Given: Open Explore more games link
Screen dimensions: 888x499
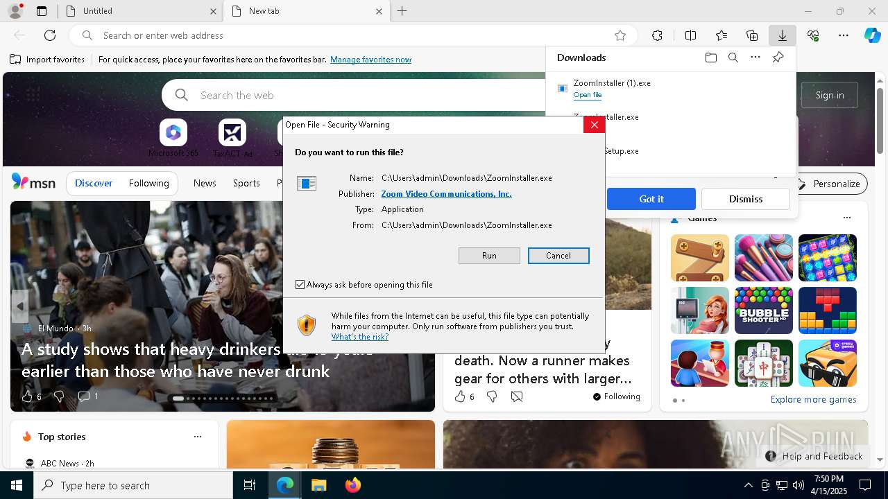Looking at the screenshot, I should (813, 400).
